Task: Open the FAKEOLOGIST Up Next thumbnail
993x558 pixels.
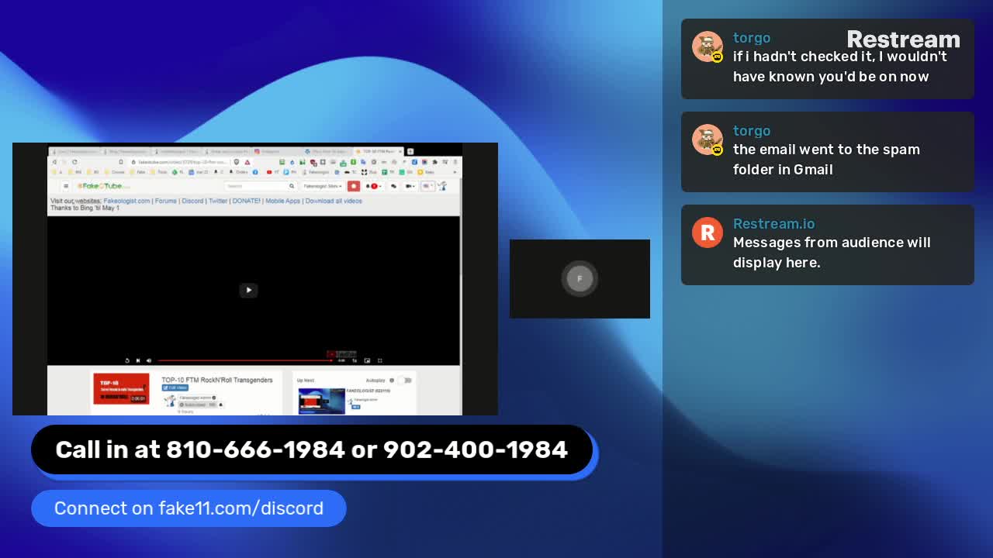Action: (321, 401)
